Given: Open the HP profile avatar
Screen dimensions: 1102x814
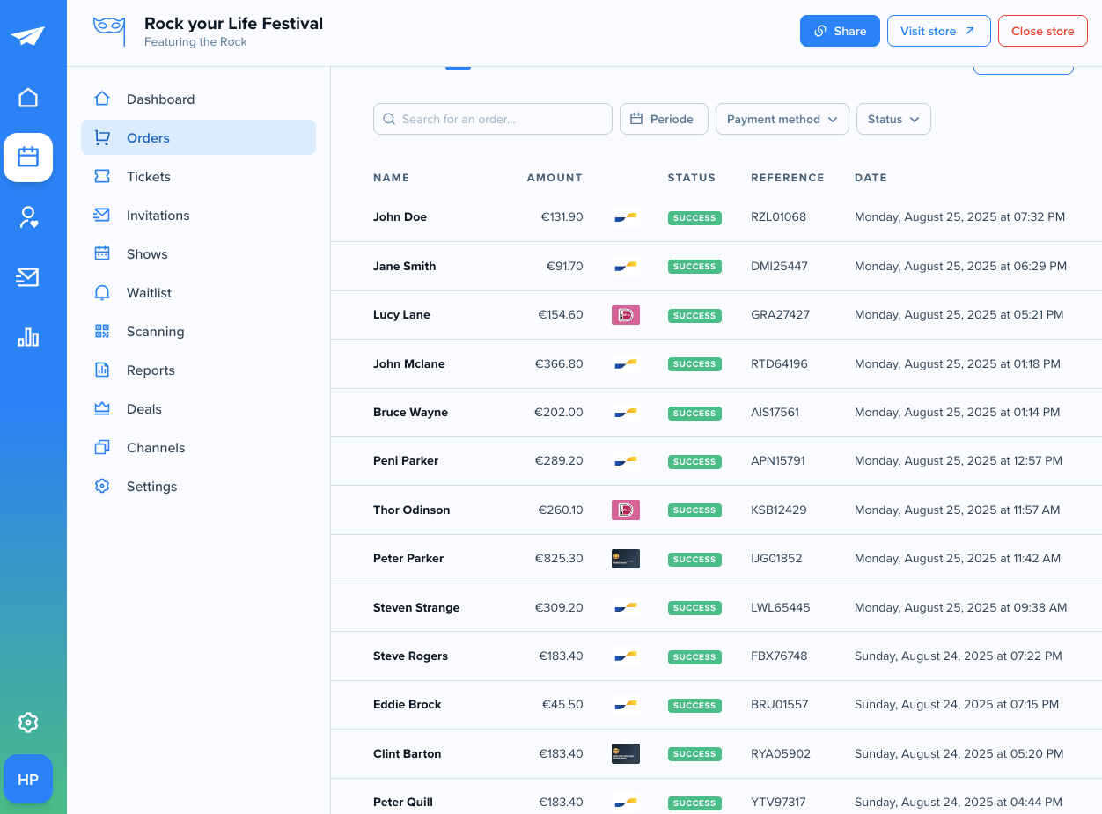Looking at the screenshot, I should click(27, 779).
